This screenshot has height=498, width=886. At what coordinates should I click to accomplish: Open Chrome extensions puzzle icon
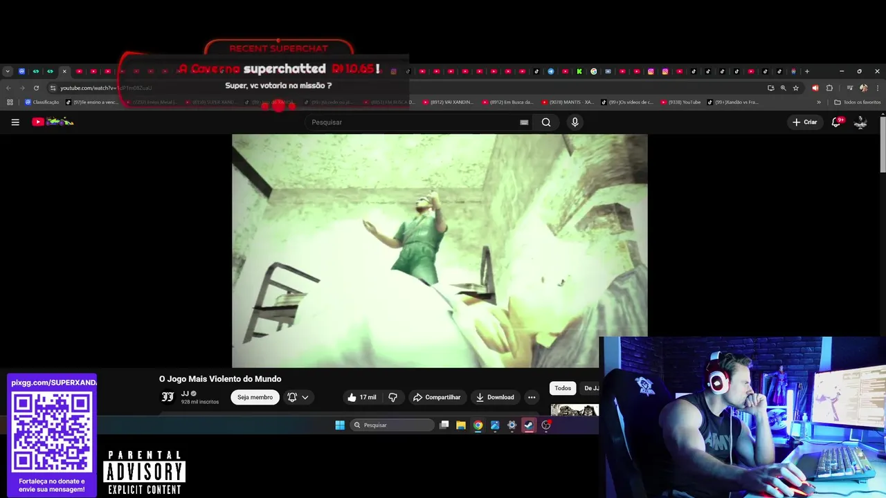coord(829,88)
